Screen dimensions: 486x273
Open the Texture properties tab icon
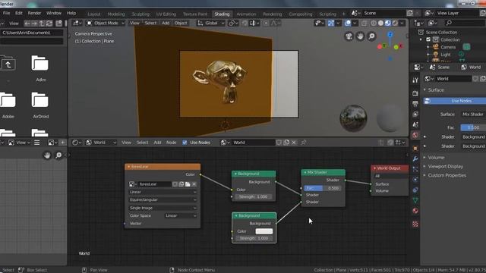click(415, 224)
